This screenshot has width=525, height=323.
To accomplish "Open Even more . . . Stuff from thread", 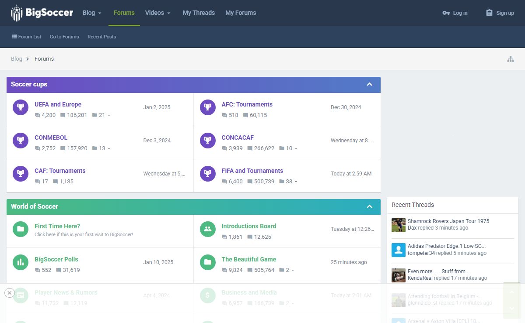I will pyautogui.click(x=439, y=271).
